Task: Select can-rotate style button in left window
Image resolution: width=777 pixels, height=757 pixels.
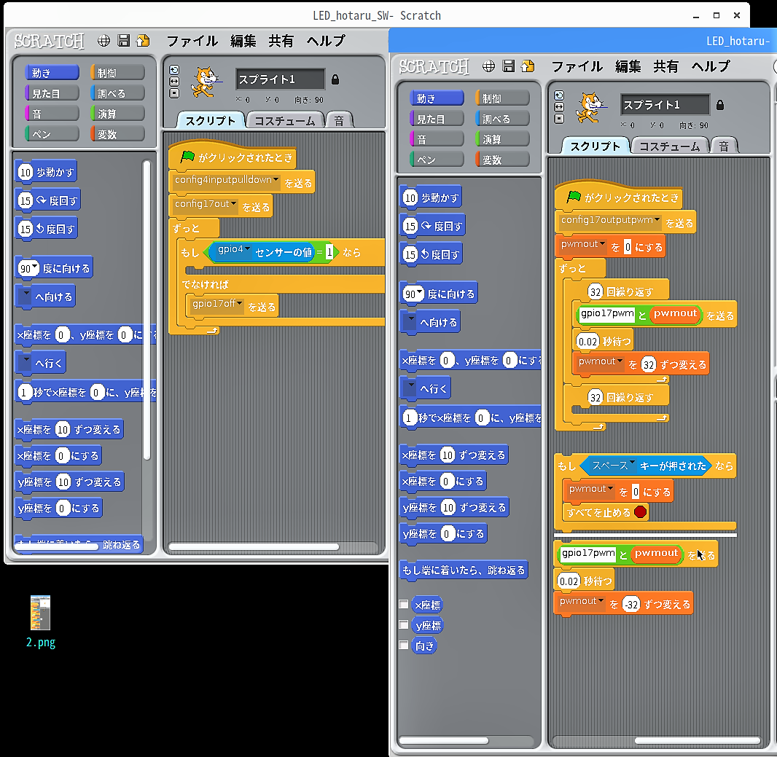Action: pyautogui.click(x=174, y=70)
